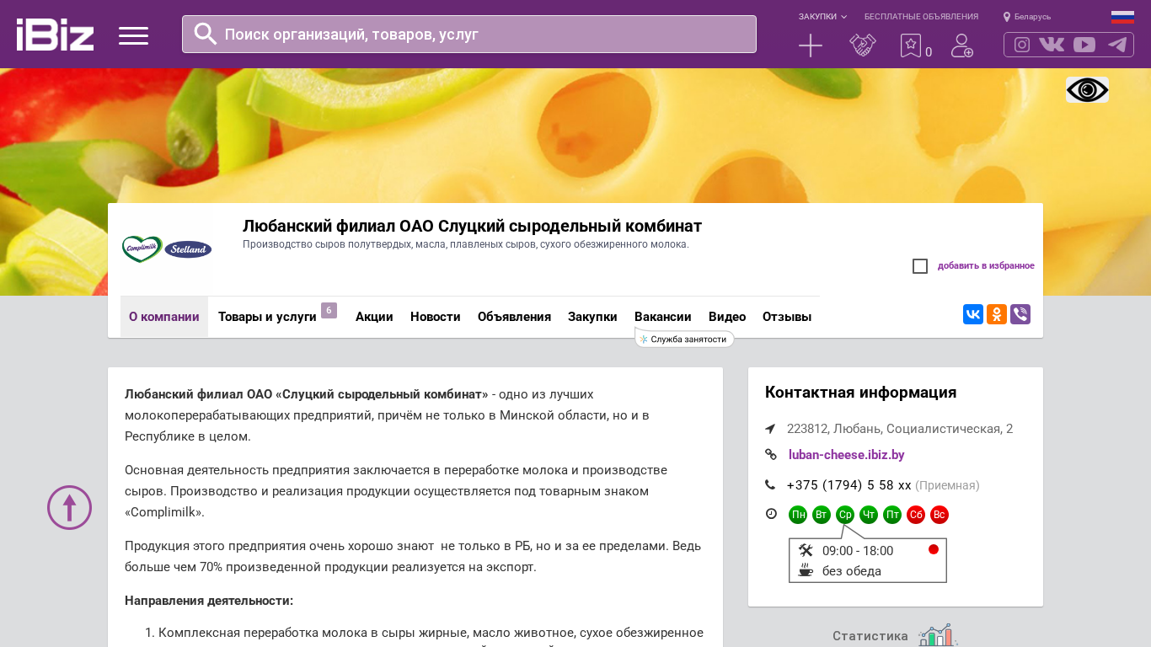Click the 'Контактная информация' heading
Image resolution: width=1151 pixels, height=647 pixels.
coord(860,393)
